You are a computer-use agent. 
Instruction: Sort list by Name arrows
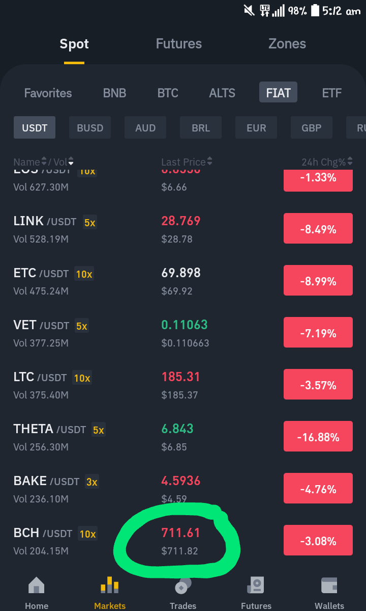coord(44,161)
